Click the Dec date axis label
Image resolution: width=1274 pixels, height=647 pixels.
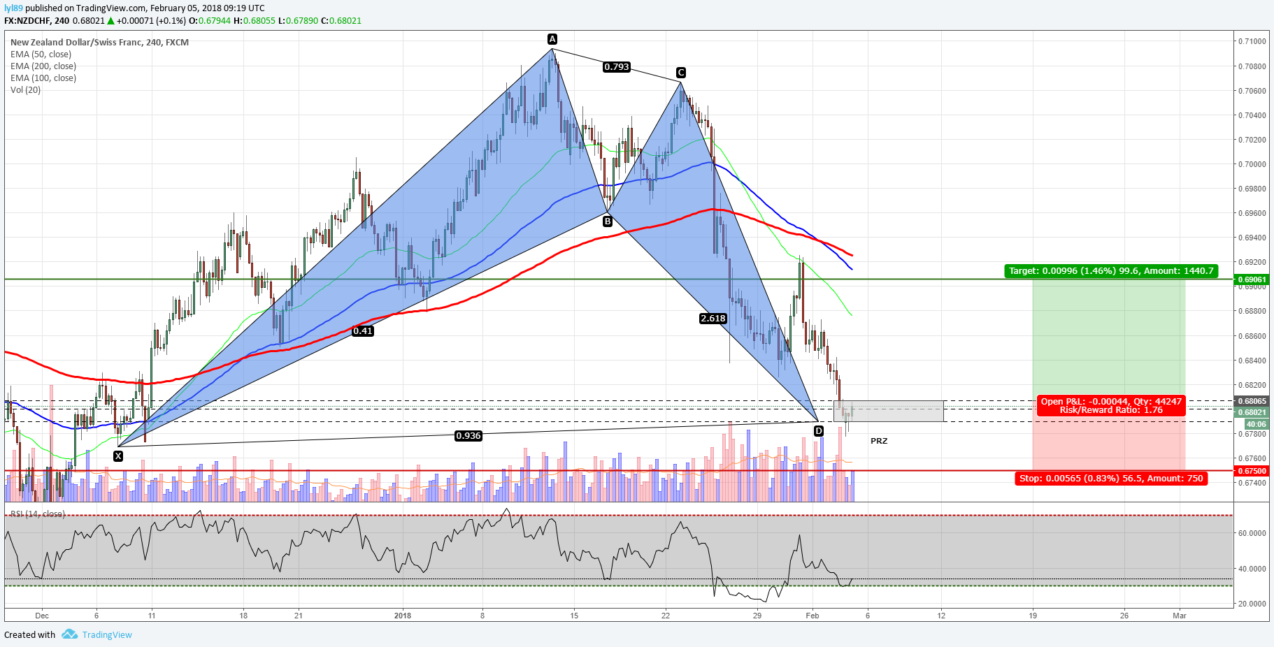42,616
